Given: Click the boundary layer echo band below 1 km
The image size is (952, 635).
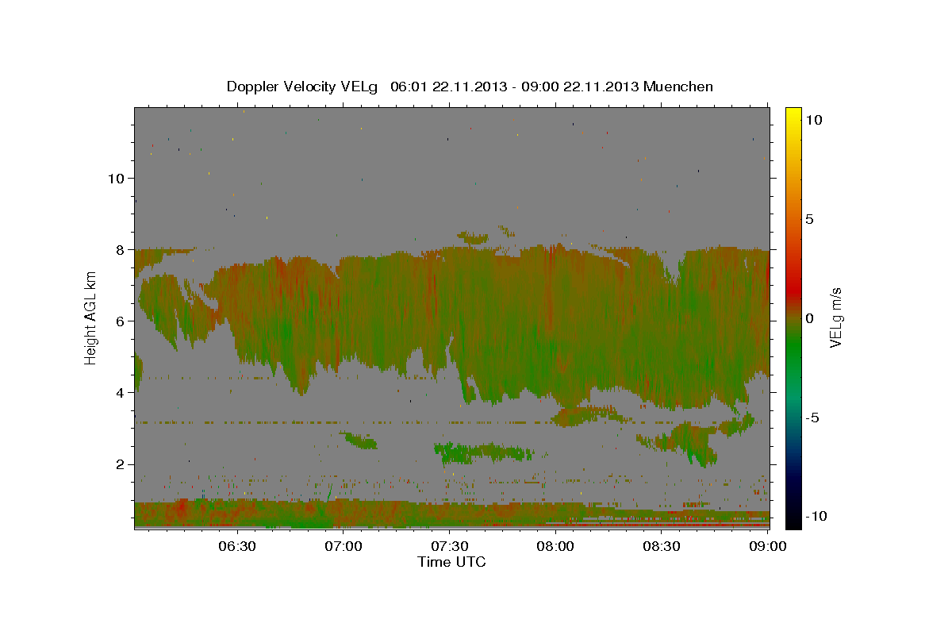Looking at the screenshot, I should 451,514.
